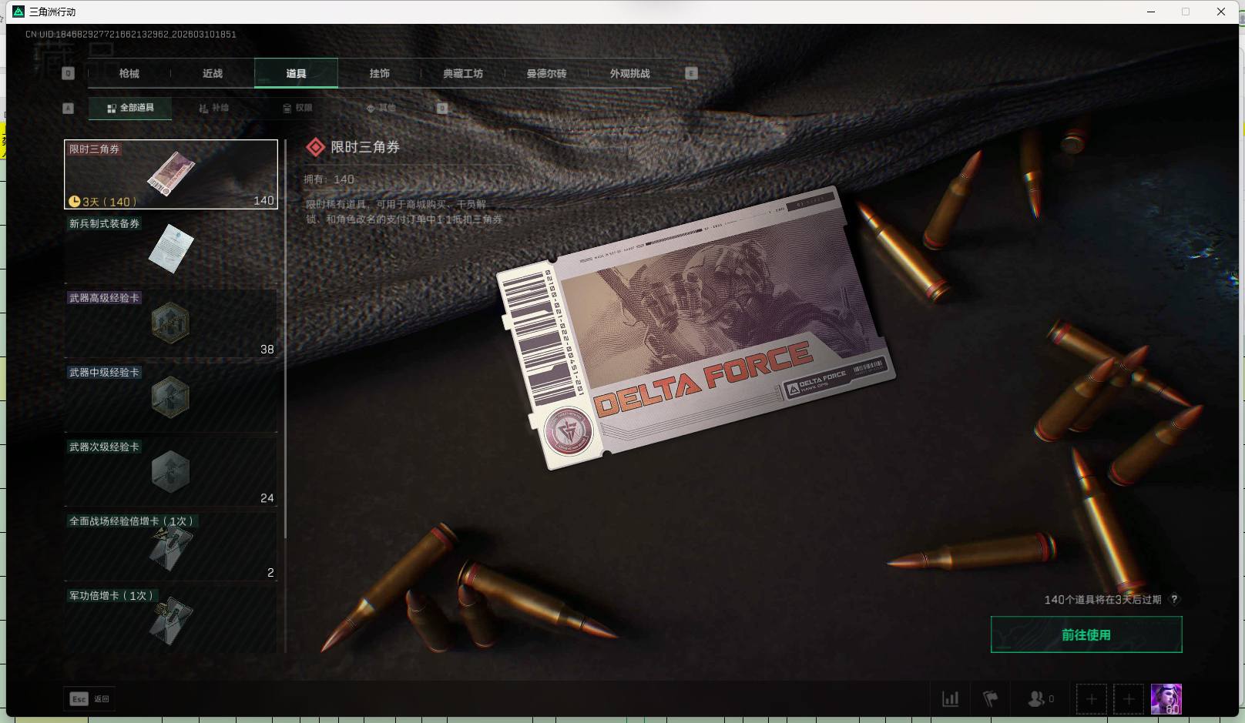Screen dimensions: 1245x723
Task: Select the 全部道具 all items filter
Action: pyautogui.click(x=130, y=108)
